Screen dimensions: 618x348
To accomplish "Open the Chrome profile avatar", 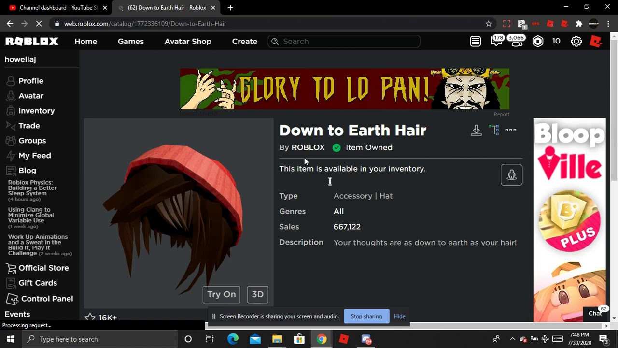I will click(593, 24).
